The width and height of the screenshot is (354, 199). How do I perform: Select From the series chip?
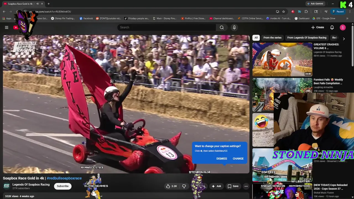click(272, 38)
